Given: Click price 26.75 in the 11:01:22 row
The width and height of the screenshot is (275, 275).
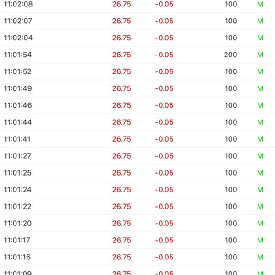Looking at the screenshot, I should [x=121, y=207].
